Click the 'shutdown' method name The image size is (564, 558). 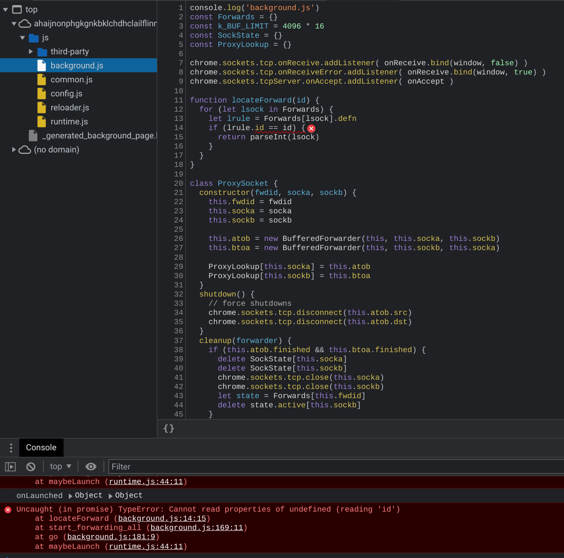(x=218, y=294)
